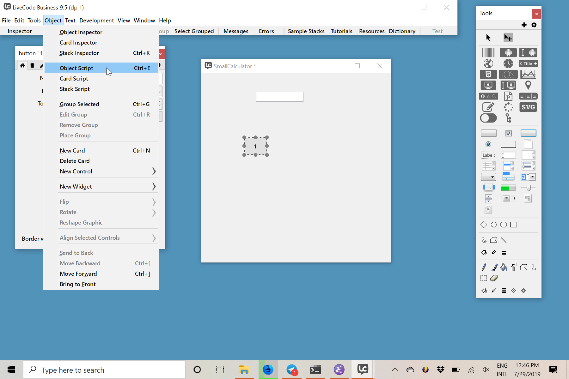Choose the switch toggle widget
569x379 pixels.
pos(488,118)
